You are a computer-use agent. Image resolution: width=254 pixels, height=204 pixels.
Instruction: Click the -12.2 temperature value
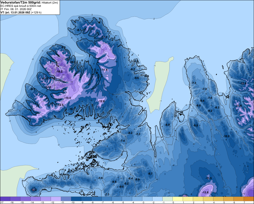(x=34, y=190)
